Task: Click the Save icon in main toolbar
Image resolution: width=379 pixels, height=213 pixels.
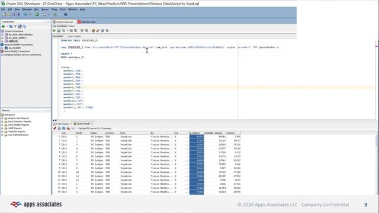Action: point(13,14)
